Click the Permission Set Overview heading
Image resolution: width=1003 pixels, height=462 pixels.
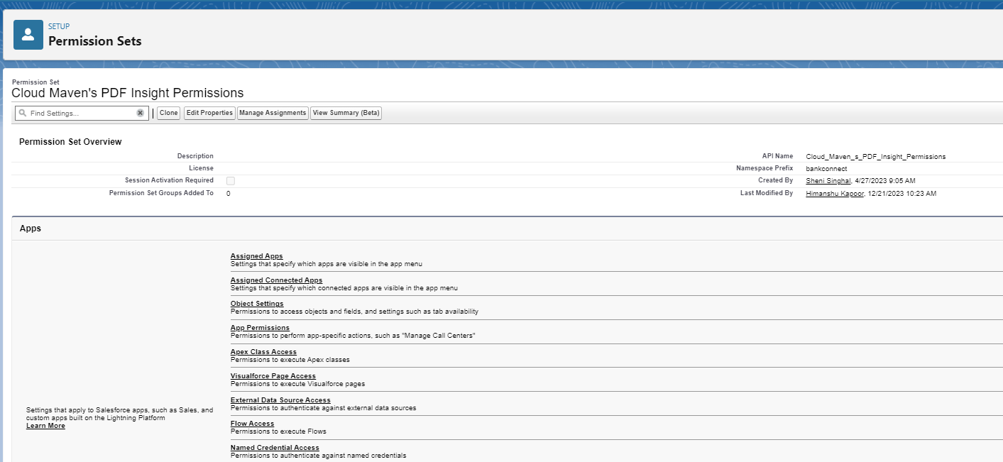(70, 142)
